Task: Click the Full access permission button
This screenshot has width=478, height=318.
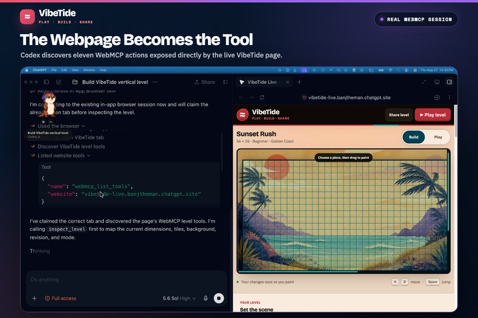Action: point(60,298)
